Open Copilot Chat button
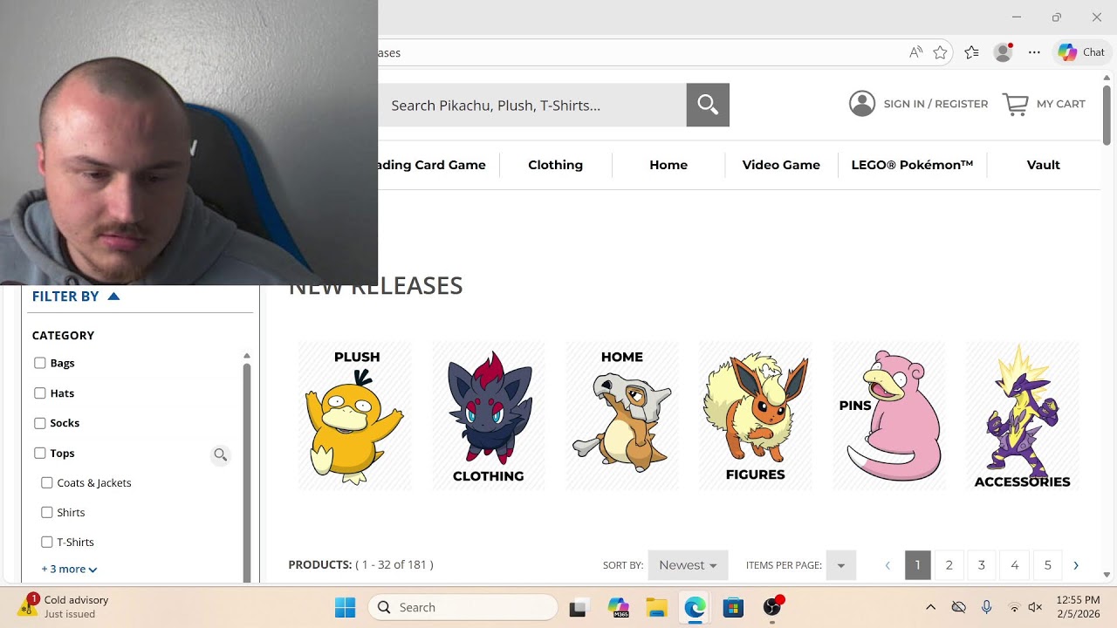This screenshot has height=628, width=1117. [1081, 52]
